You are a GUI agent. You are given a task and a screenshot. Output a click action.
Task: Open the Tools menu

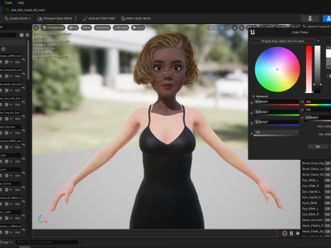point(8,3)
